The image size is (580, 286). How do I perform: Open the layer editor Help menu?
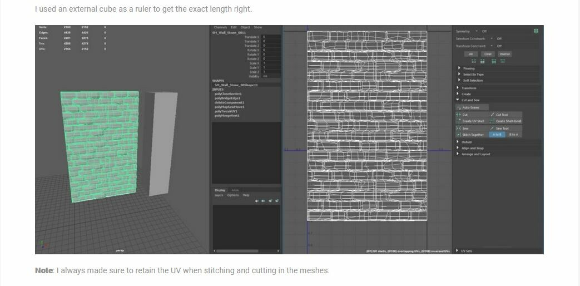pyautogui.click(x=246, y=195)
